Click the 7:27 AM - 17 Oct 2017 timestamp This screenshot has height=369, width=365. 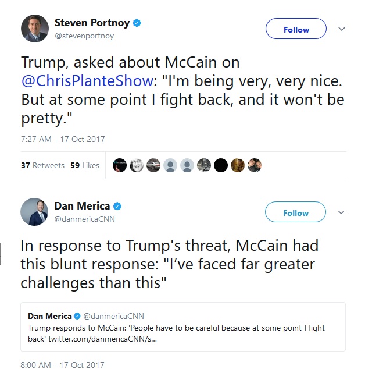coord(63,139)
